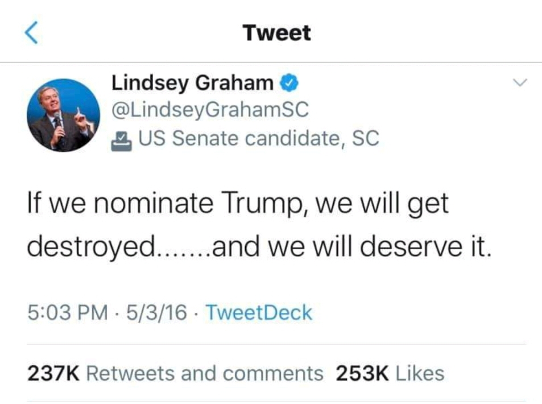The width and height of the screenshot is (542, 404).
Task: Click the word destroyed in tweet
Action: click(92, 246)
